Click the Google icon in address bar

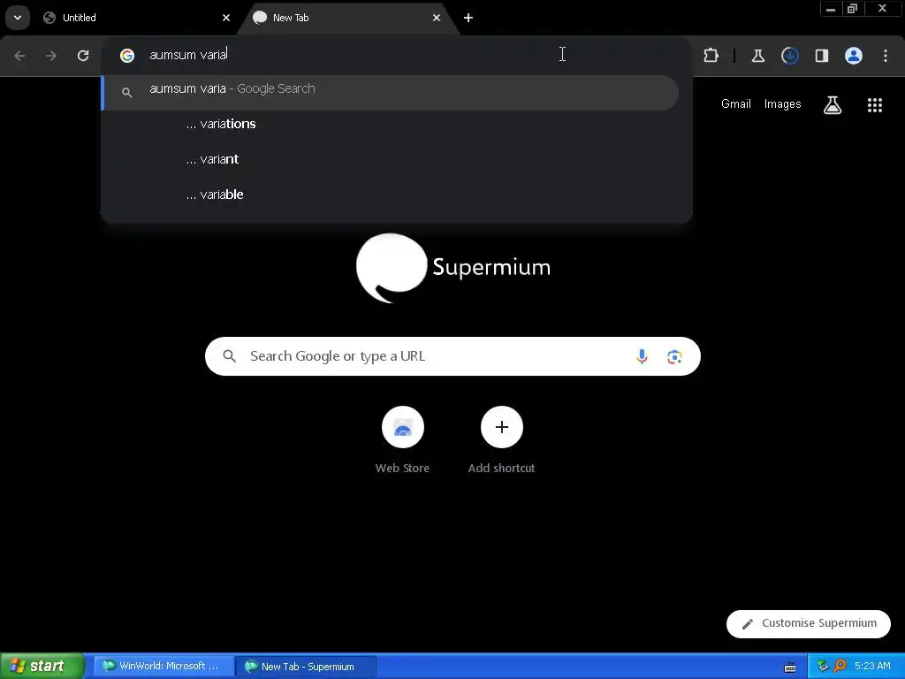(127, 56)
